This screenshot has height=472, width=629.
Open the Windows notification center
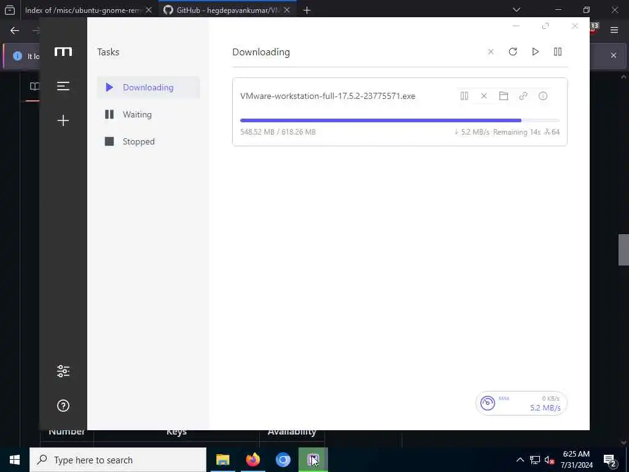click(x=610, y=460)
